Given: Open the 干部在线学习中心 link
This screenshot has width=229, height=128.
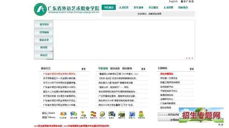Looking at the screenshot, I should [169, 91].
